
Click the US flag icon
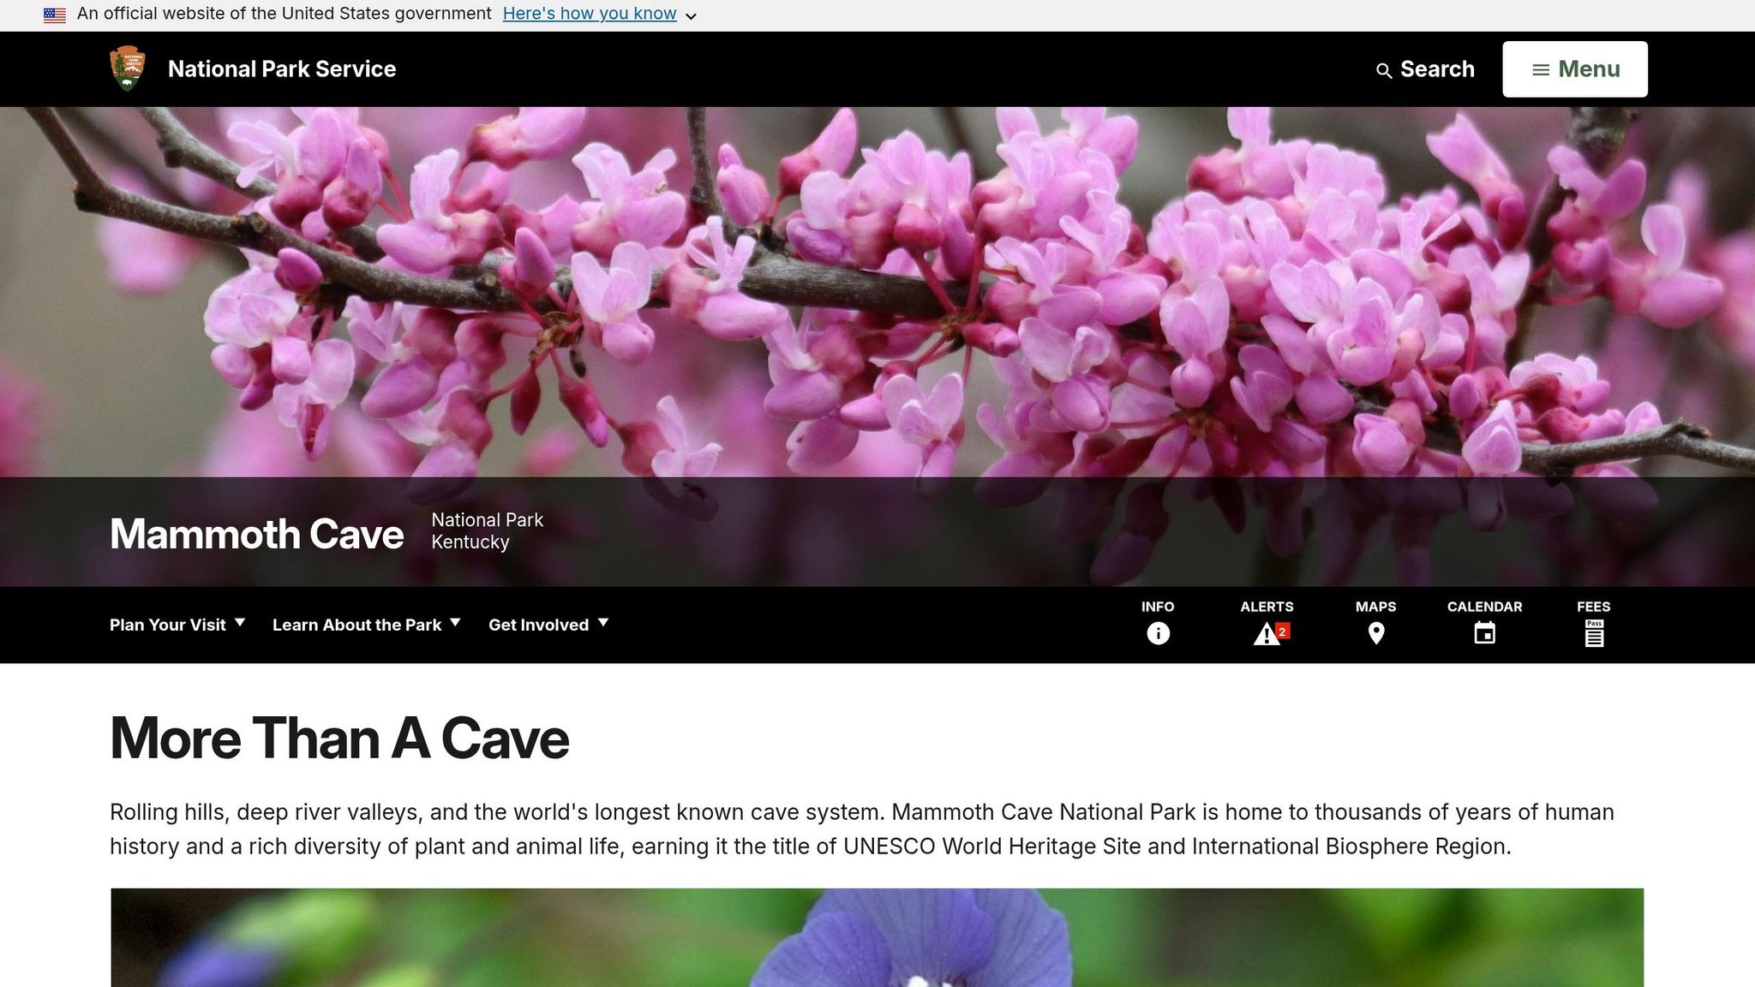coord(55,15)
